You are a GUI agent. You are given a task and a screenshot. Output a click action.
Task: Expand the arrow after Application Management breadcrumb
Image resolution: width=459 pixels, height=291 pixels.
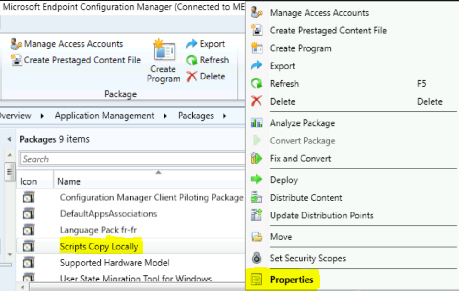tap(165, 116)
